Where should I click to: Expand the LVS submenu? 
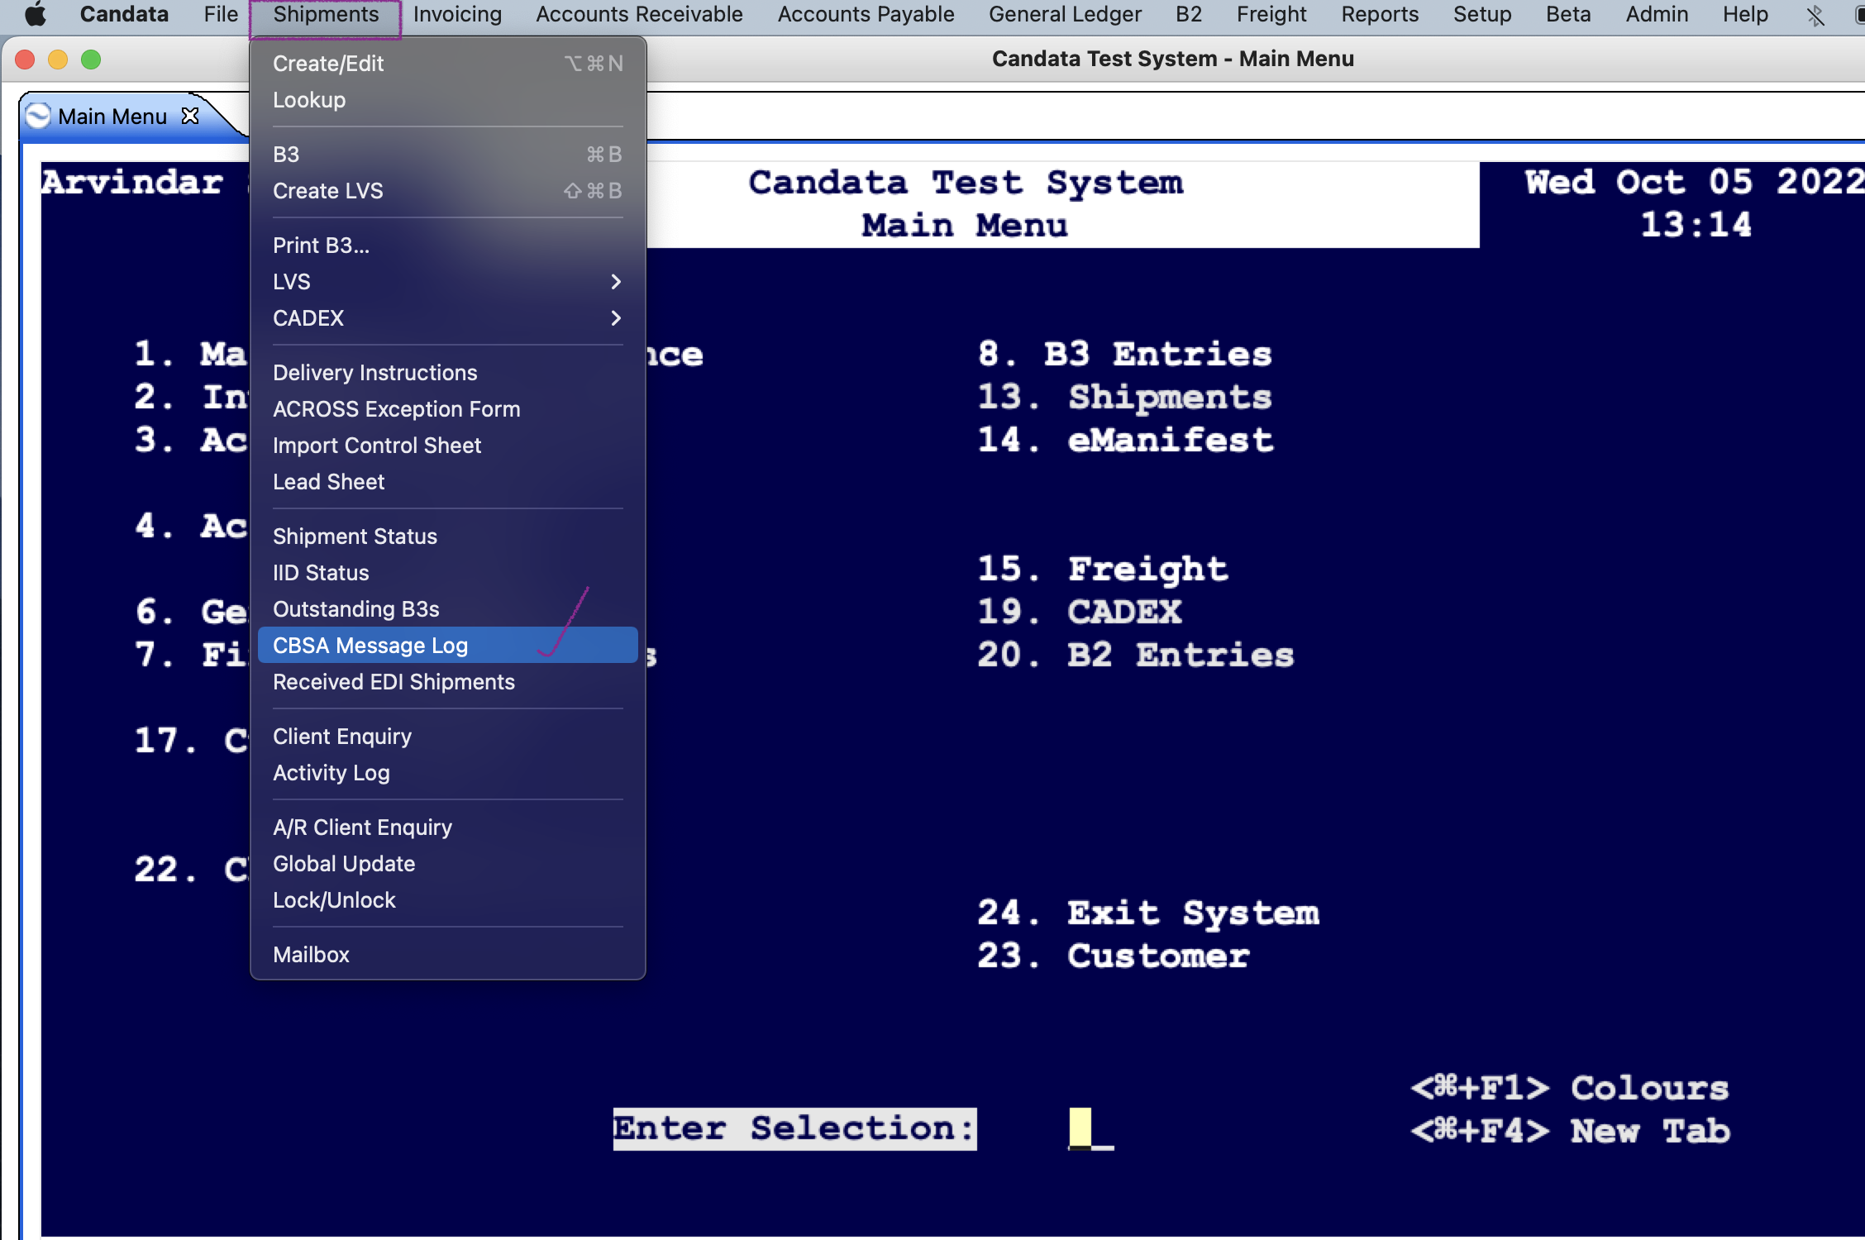pyautogui.click(x=447, y=282)
